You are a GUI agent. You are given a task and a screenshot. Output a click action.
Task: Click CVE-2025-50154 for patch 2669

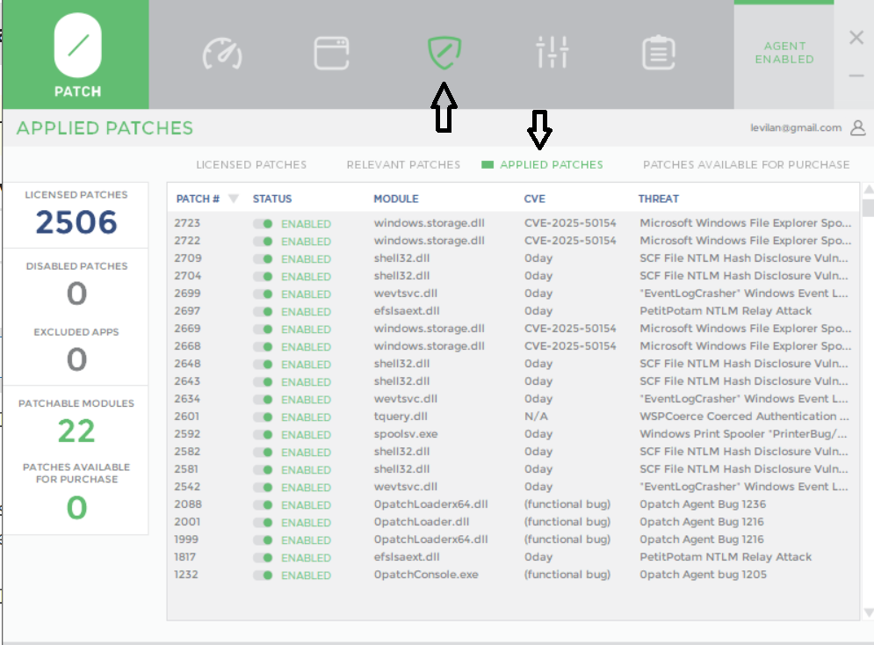tap(570, 329)
